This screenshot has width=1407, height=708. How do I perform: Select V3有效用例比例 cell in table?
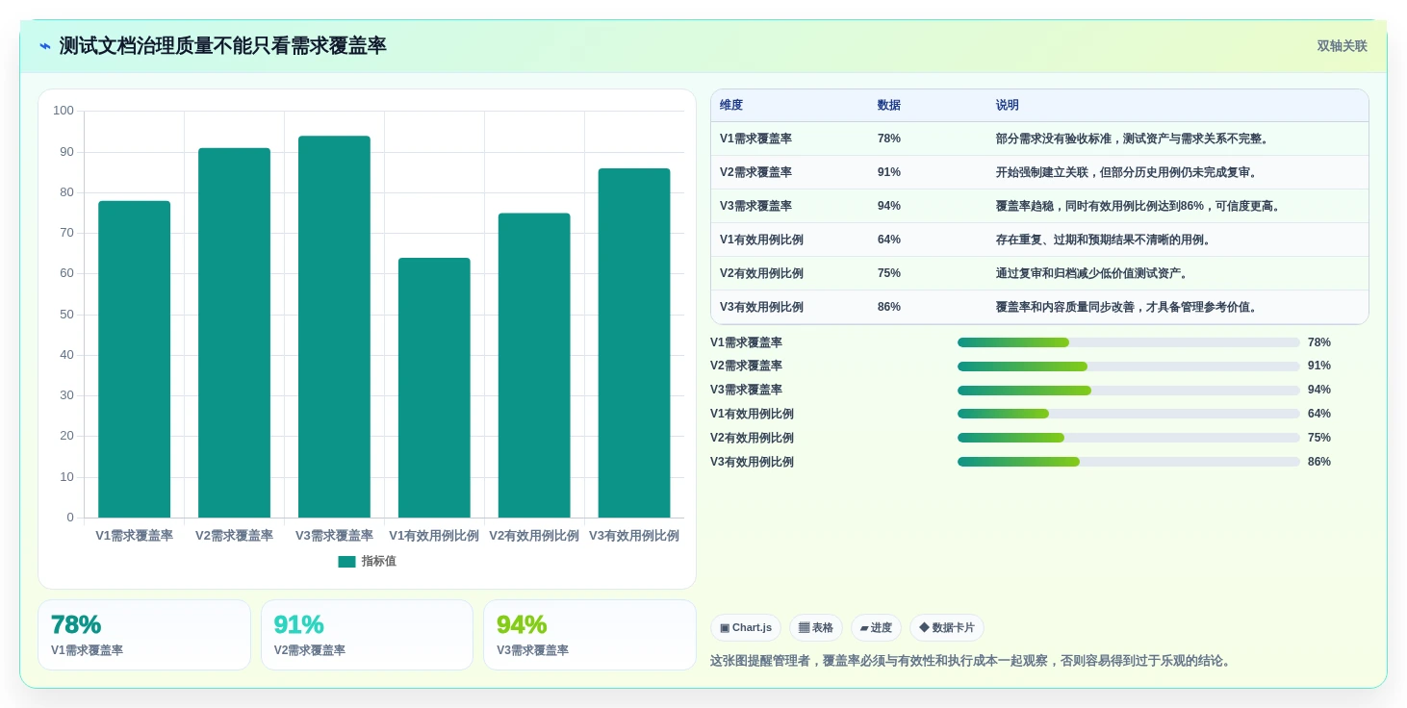tap(761, 308)
